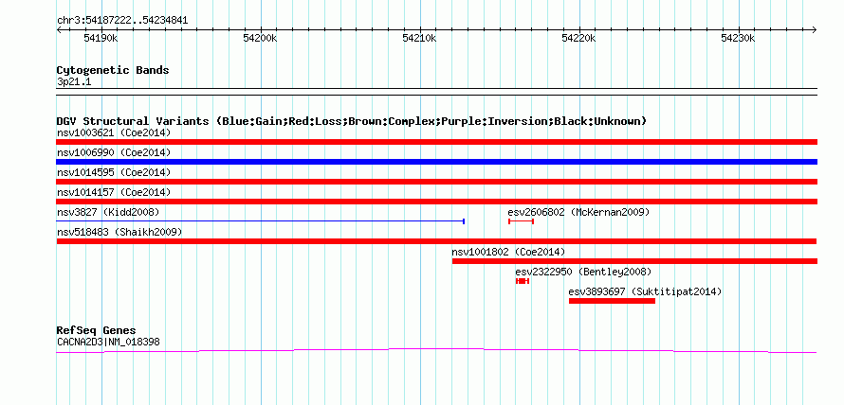The width and height of the screenshot is (844, 405).
Task: Open the nsv1014157 (Coe2014) label
Action: tap(114, 192)
